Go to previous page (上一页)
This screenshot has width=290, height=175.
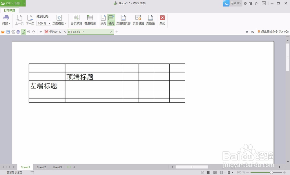19,20
